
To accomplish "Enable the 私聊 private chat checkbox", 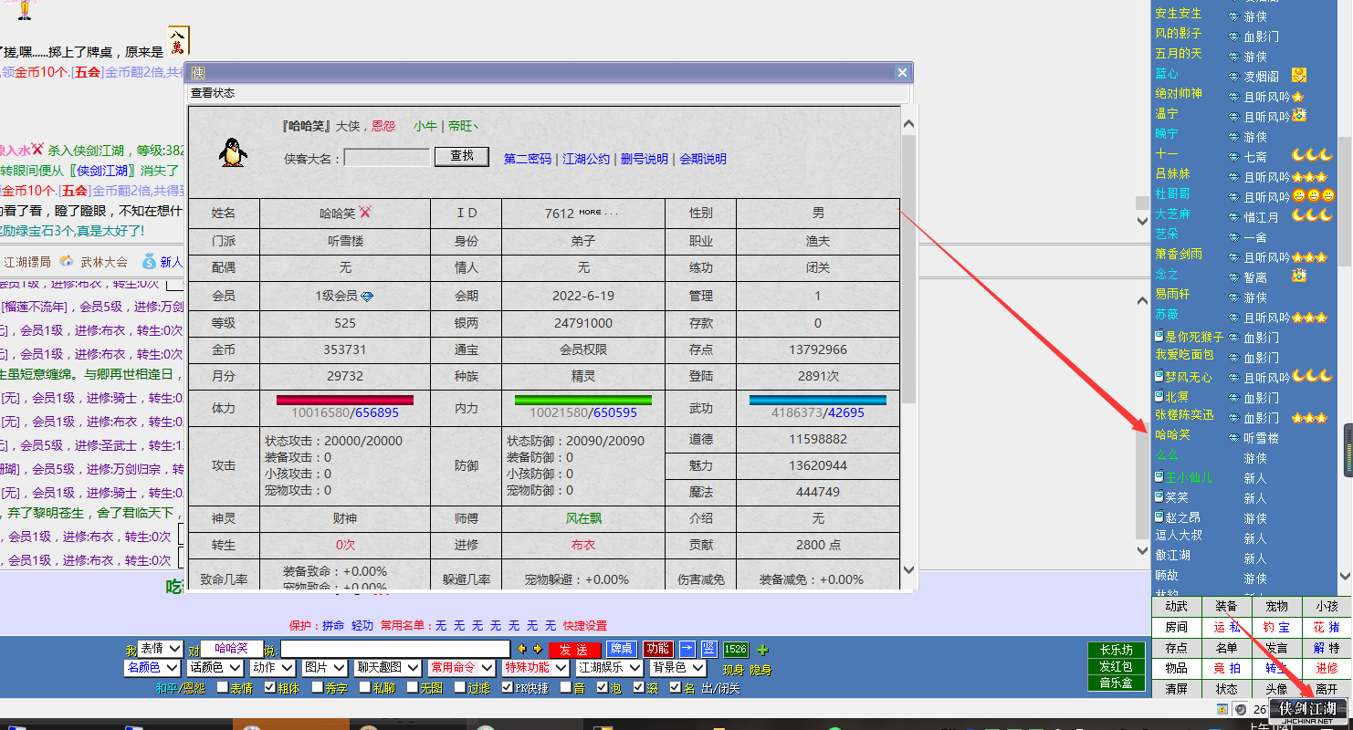I will click(365, 688).
